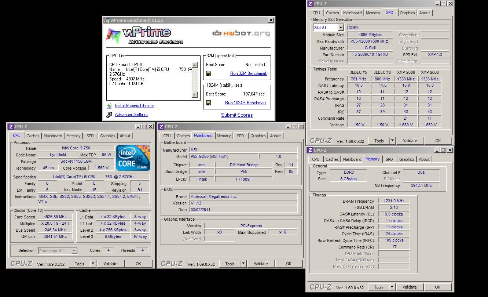The image size is (488, 297).
Task: Click the Multiplier x 20.0 ( 9 - 24 ) value
Action: coord(55,224)
